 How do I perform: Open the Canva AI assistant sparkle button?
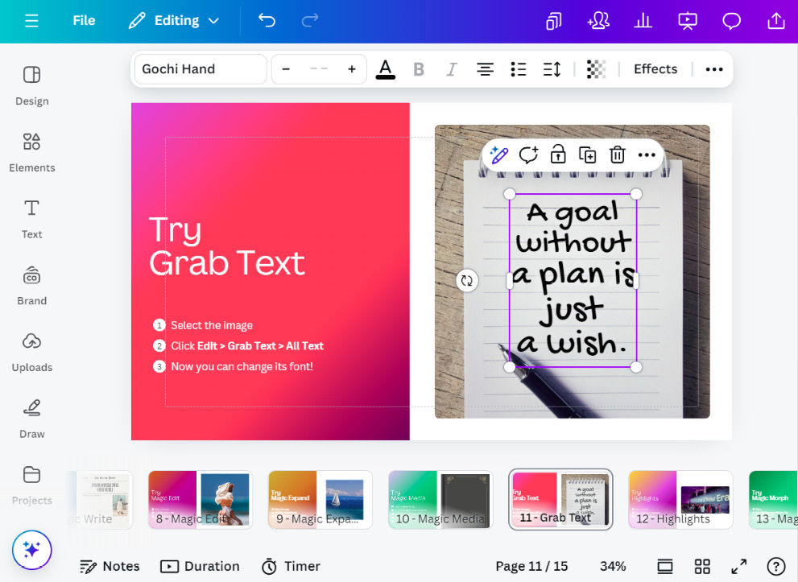click(x=31, y=550)
